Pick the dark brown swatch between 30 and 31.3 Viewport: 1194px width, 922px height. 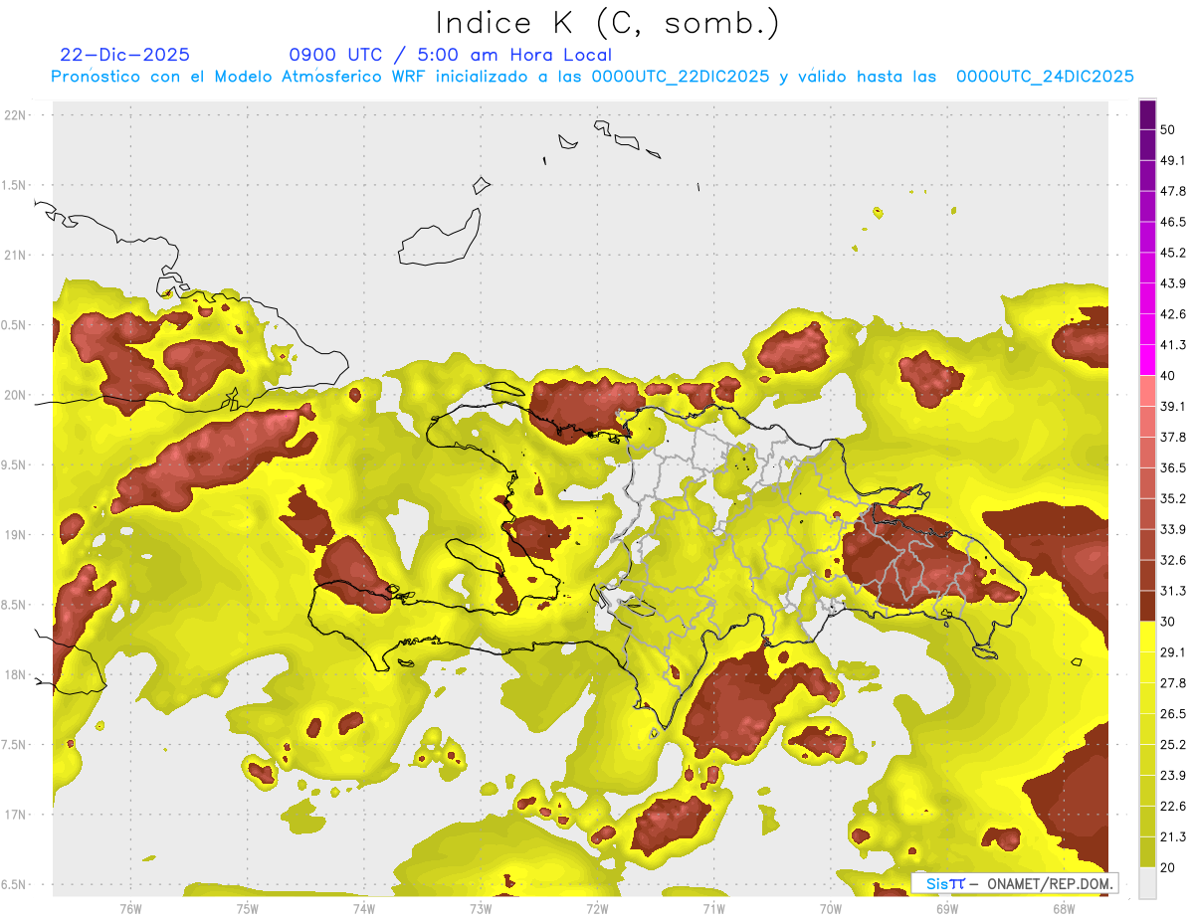(1147, 607)
